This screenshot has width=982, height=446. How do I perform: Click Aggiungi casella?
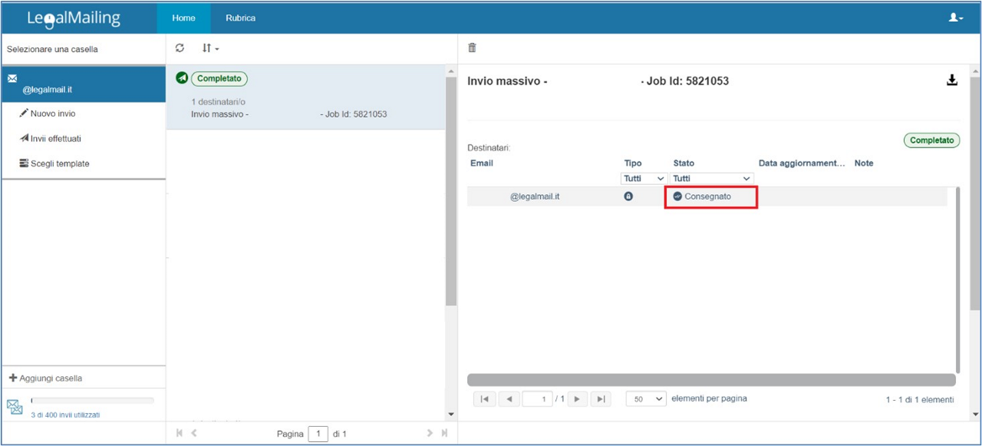[50, 378]
